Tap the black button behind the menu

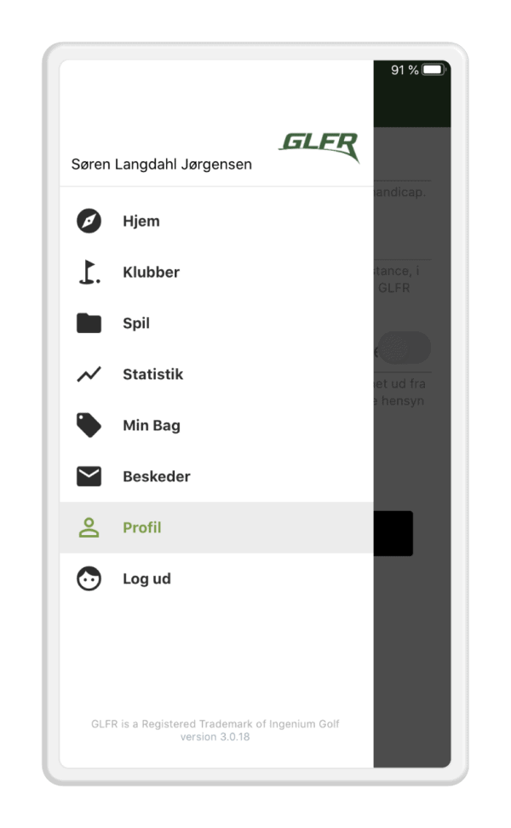[x=393, y=533]
